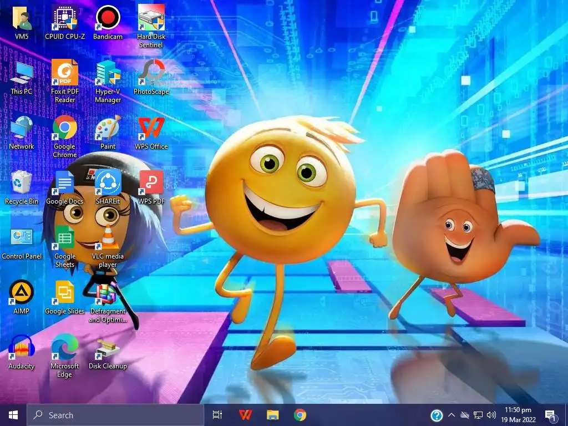Open the Windows Start menu

[x=13, y=415]
